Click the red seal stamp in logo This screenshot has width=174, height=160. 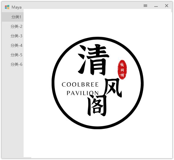click(122, 70)
